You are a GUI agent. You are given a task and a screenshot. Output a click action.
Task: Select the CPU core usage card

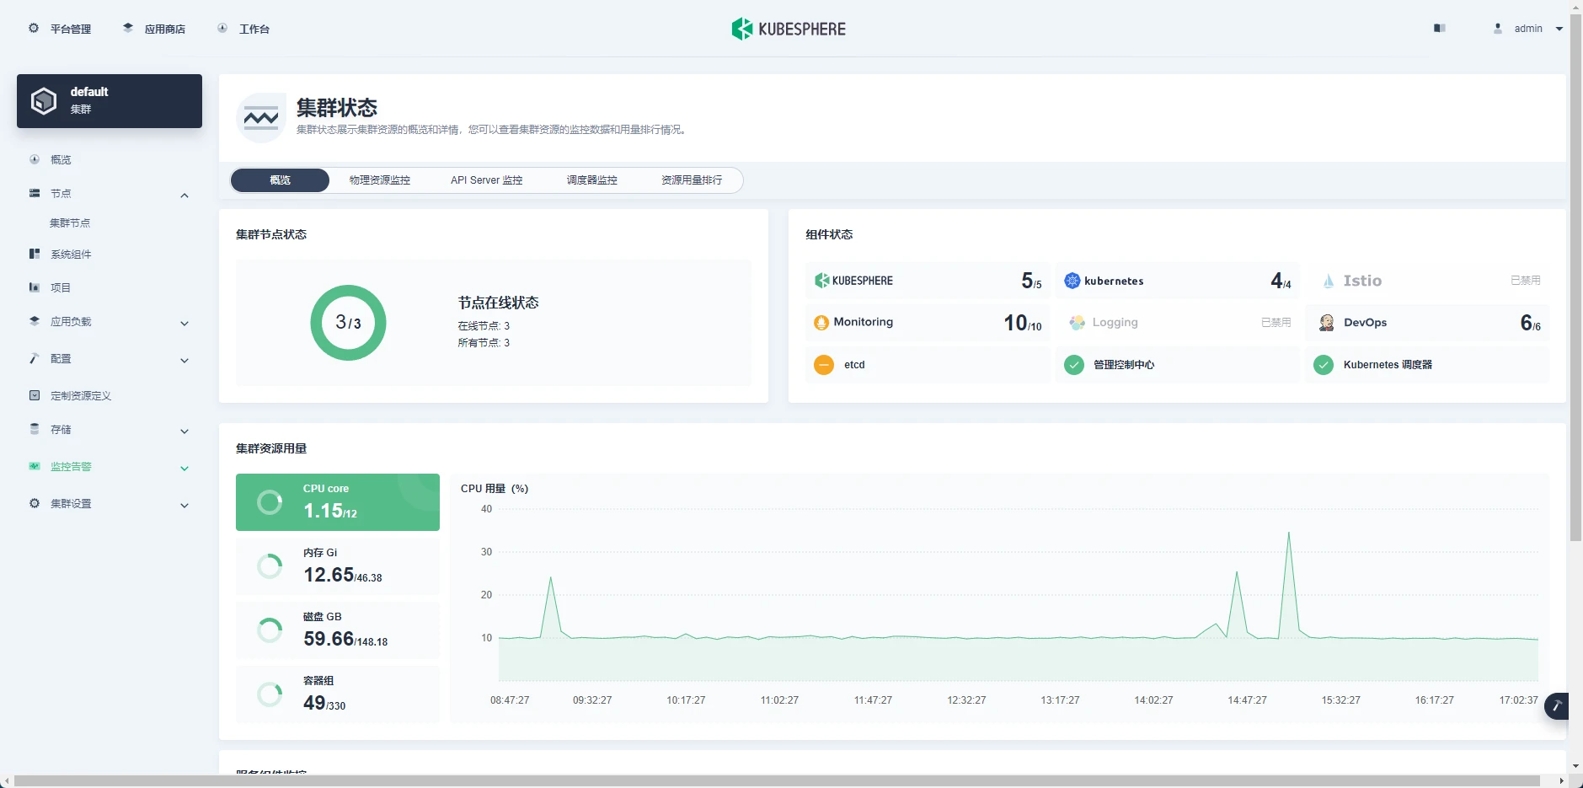pos(338,502)
